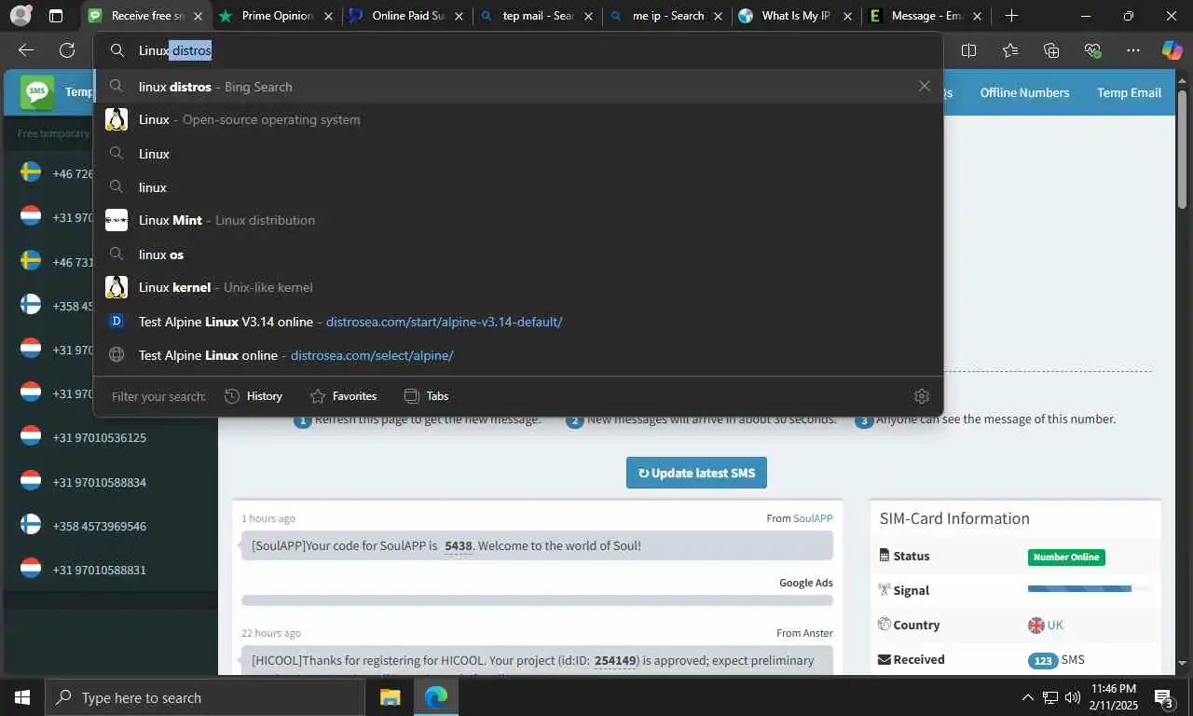The image size is (1193, 716).
Task: Open File Explorer from the taskbar
Action: point(390,697)
